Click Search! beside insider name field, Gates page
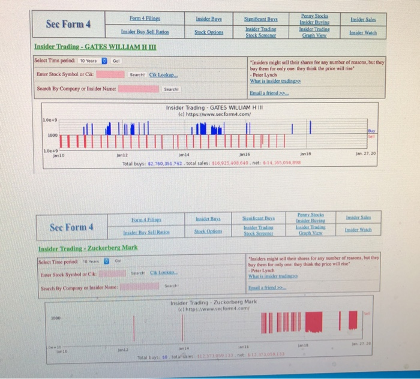The width and height of the screenshot is (420, 379). (x=171, y=89)
